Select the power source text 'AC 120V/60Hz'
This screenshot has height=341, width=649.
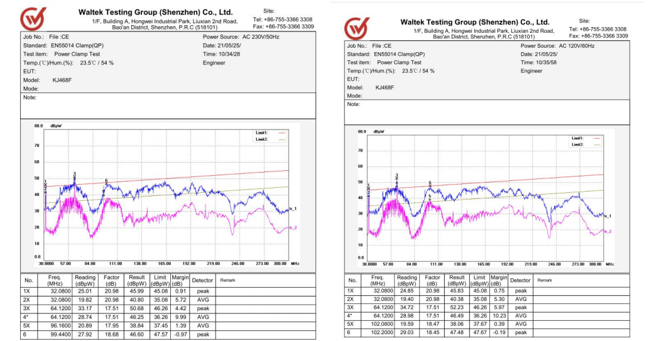pos(577,45)
